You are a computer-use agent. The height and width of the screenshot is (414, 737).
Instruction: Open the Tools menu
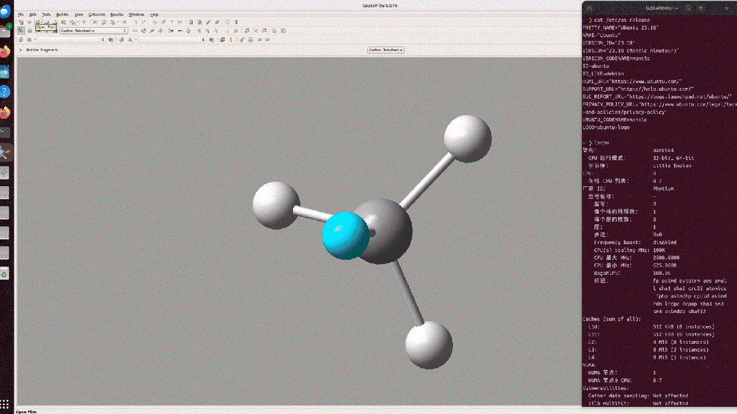pos(46,14)
